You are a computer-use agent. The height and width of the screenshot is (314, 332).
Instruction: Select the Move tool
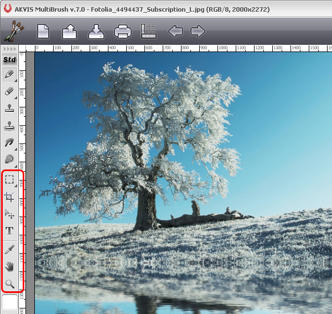point(9,214)
